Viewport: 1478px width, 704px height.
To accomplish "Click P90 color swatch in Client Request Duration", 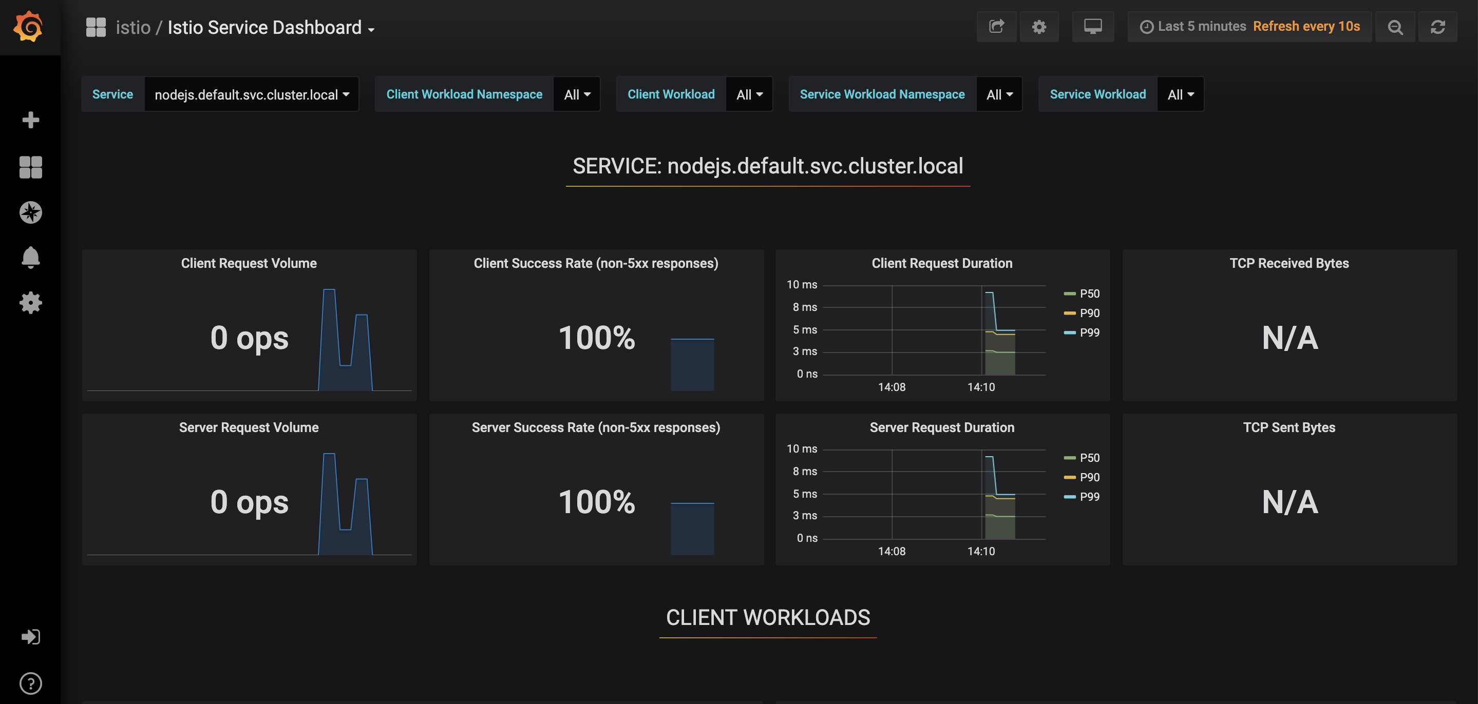I will [1069, 313].
